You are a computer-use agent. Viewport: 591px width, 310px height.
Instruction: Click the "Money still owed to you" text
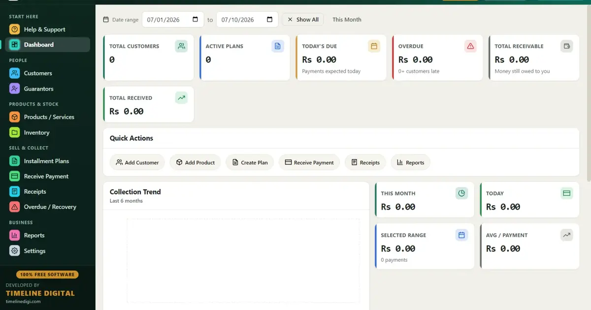[x=523, y=71]
